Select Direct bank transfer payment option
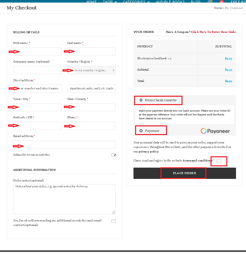The image size is (246, 254). coord(141,100)
